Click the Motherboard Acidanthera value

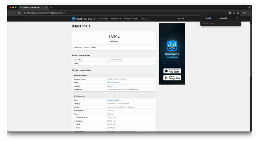tap(124, 90)
